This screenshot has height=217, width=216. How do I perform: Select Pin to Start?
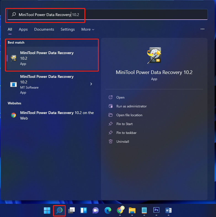(x=124, y=124)
